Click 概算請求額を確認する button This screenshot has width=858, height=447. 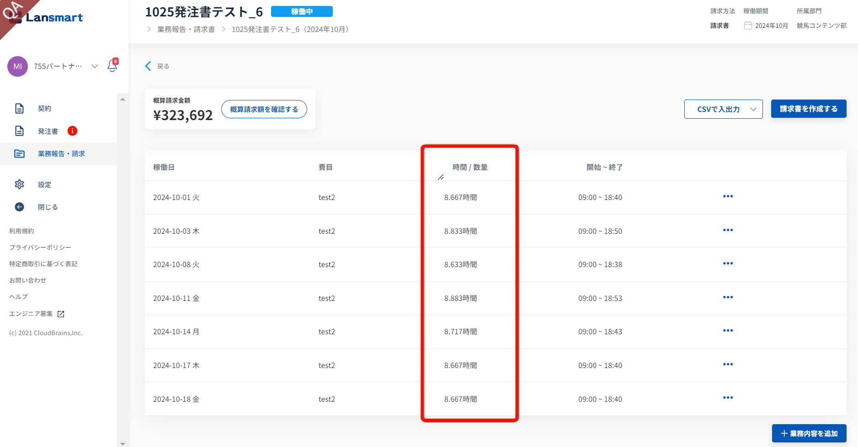264,109
